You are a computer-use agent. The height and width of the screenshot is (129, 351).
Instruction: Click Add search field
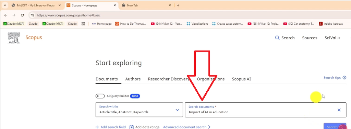pyautogui.click(x=111, y=127)
